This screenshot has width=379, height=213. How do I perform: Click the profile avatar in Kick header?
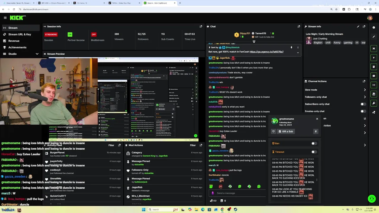370,18
